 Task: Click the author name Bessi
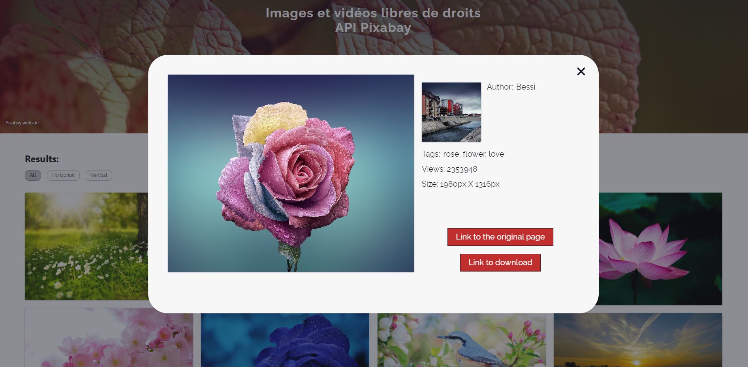coord(526,87)
